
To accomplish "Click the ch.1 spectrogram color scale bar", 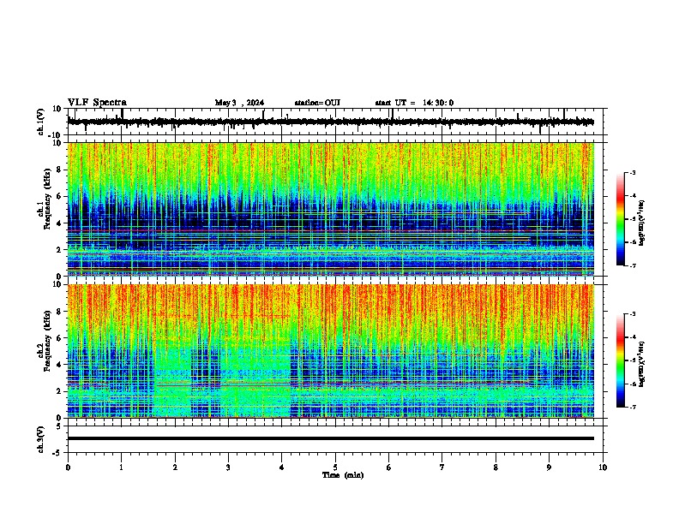I will [620, 219].
